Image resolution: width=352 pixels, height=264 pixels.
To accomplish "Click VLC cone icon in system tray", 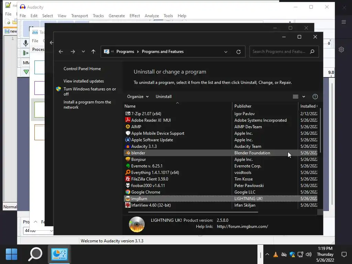I will click(276, 254).
